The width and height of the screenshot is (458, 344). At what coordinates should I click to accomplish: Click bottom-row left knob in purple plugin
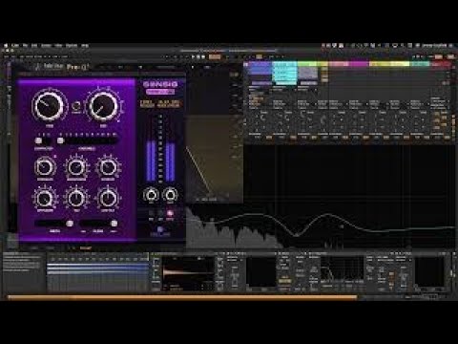(x=45, y=198)
